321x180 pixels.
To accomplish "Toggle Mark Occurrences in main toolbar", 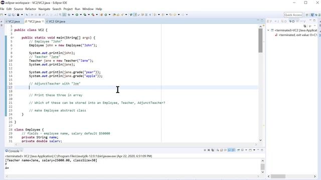I will point(135,14).
